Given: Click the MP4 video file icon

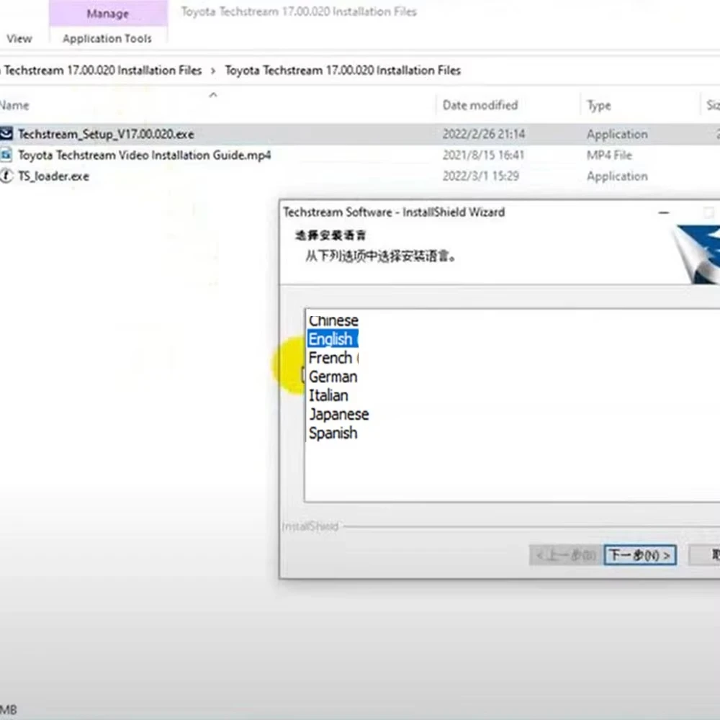Looking at the screenshot, I should coord(6,155).
